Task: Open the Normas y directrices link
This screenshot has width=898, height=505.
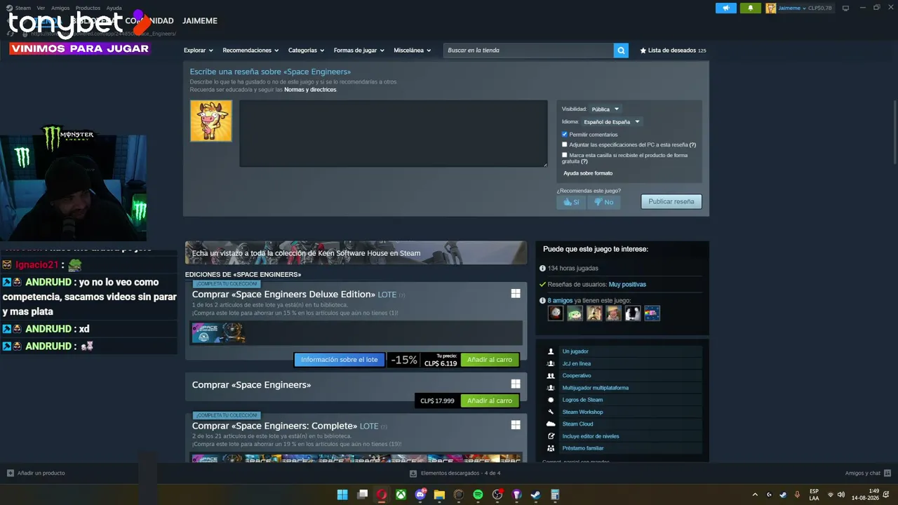Action: [x=310, y=90]
